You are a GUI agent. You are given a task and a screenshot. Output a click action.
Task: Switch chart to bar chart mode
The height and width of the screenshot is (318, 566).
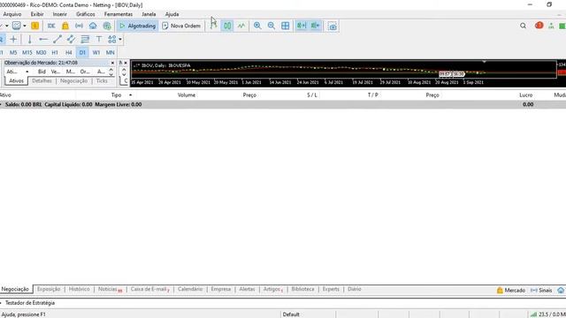[x=213, y=26]
